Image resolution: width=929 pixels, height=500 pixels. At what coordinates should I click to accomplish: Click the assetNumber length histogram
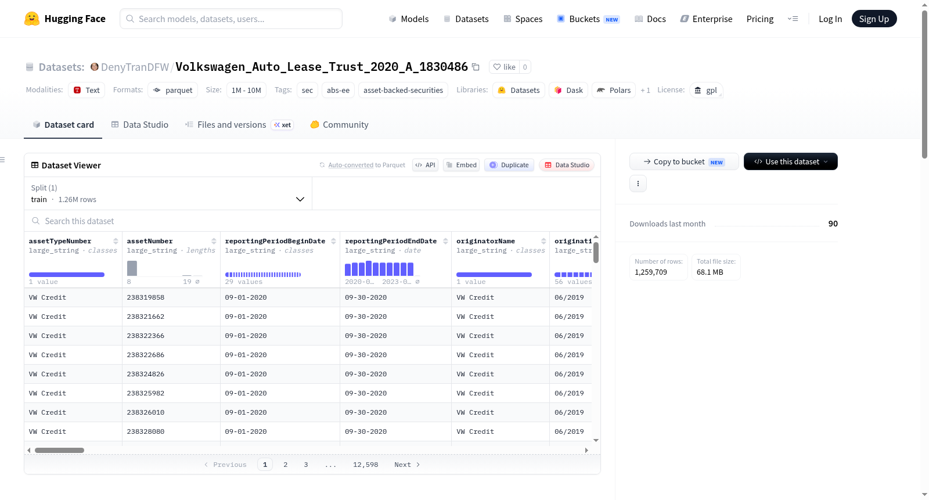(x=165, y=268)
